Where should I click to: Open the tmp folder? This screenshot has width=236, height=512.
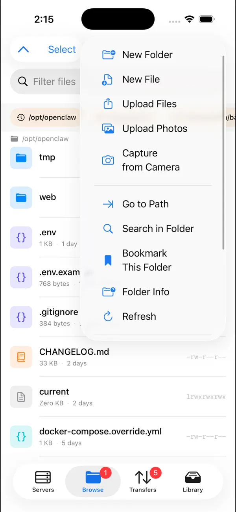tap(47, 157)
